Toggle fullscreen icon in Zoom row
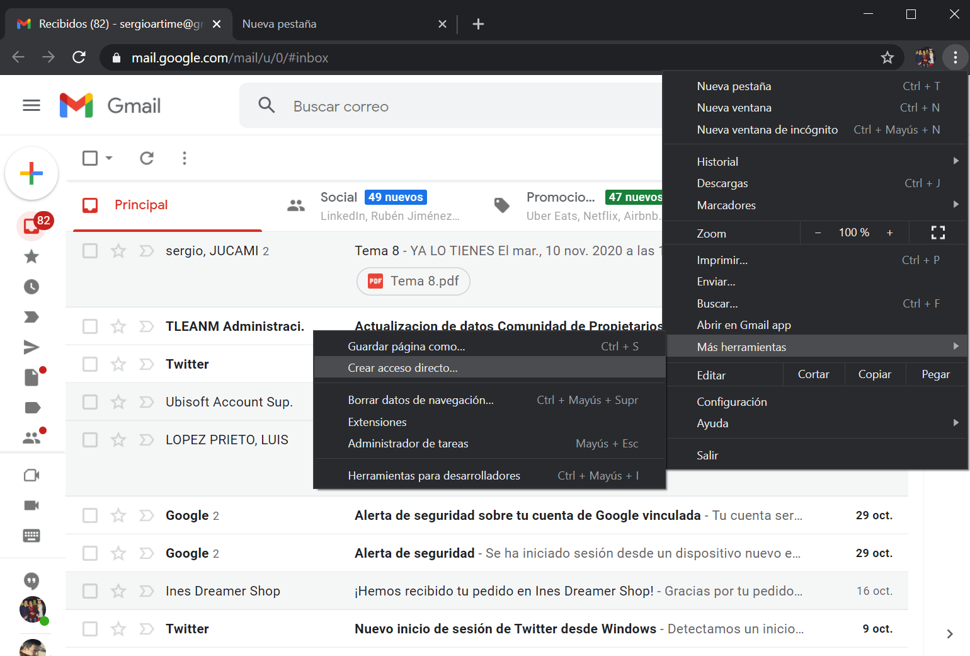 [x=938, y=233]
